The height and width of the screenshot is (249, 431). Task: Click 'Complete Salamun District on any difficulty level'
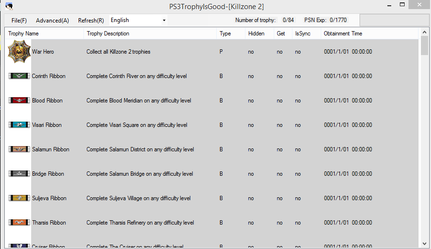coord(140,149)
